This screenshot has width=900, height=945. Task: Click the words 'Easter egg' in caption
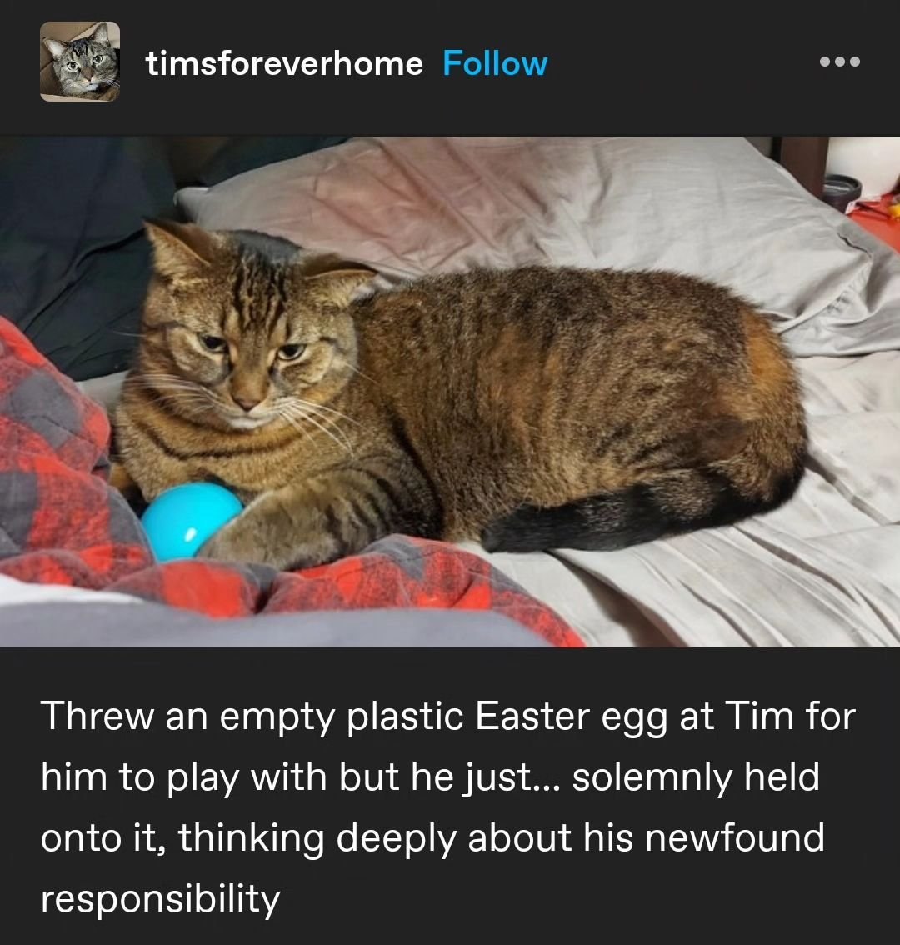point(571,717)
